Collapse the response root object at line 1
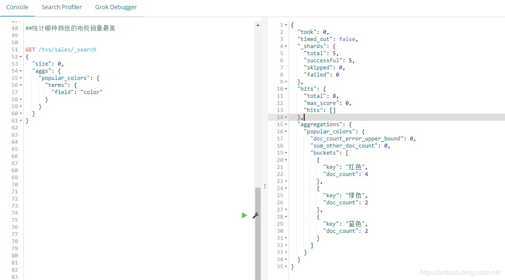The width and height of the screenshot is (505, 280). [286, 25]
